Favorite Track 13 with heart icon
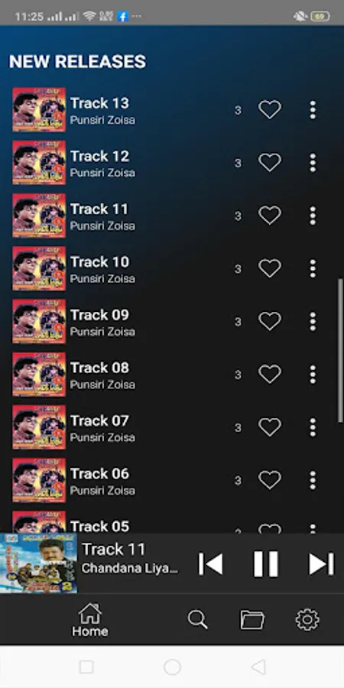Image resolution: width=344 pixels, height=688 pixels. pos(269,109)
